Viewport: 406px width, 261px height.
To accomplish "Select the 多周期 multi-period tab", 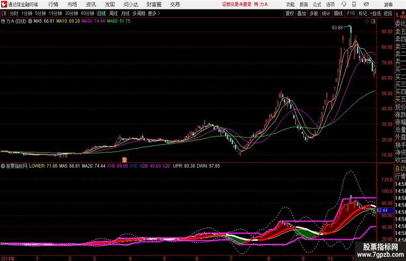I will [x=139, y=13].
